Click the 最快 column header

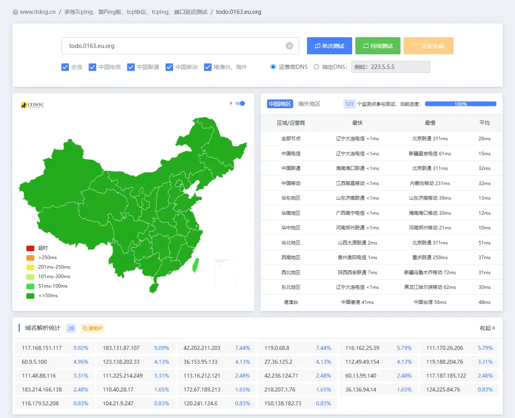(357, 123)
